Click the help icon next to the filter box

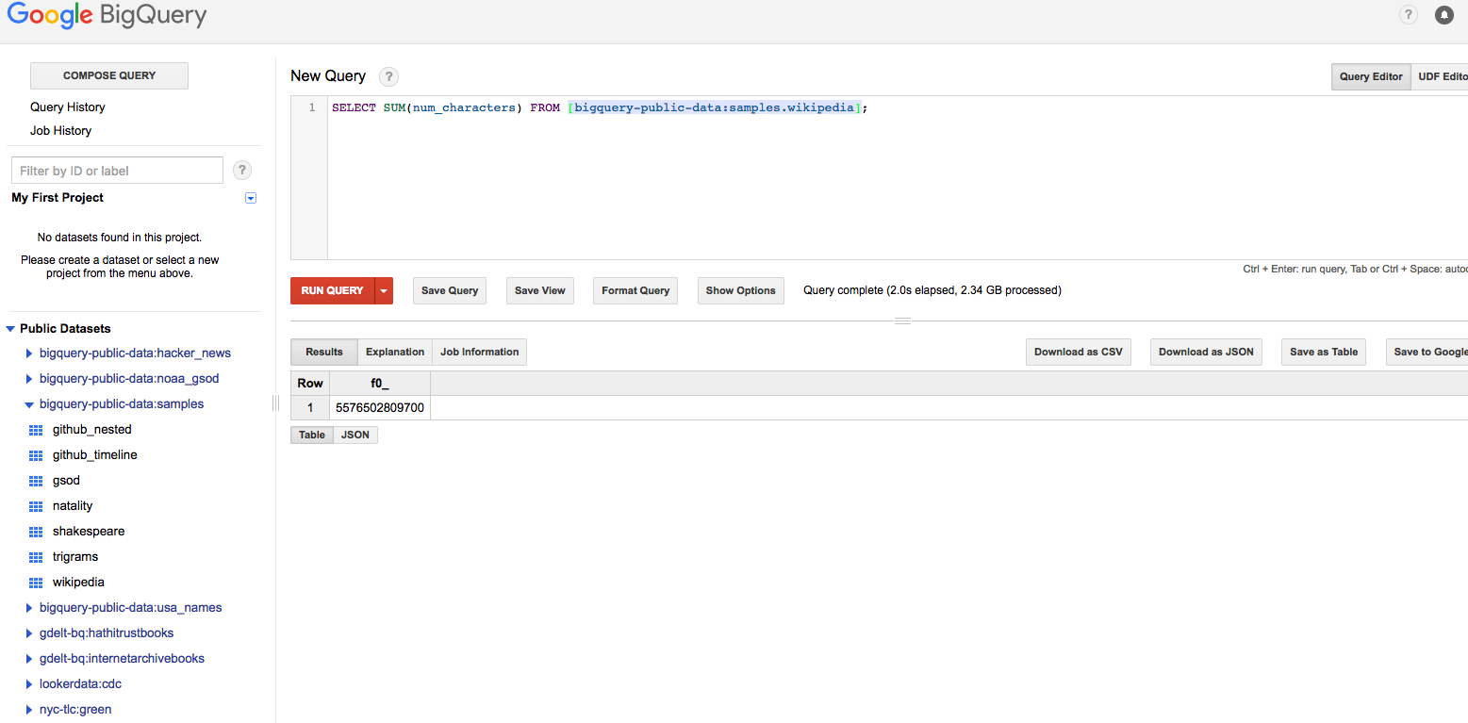click(x=242, y=171)
